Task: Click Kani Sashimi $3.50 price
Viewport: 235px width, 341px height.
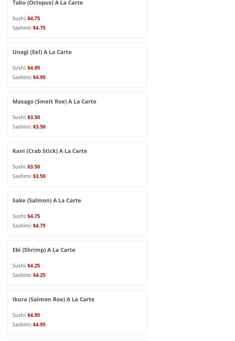Action: click(39, 176)
